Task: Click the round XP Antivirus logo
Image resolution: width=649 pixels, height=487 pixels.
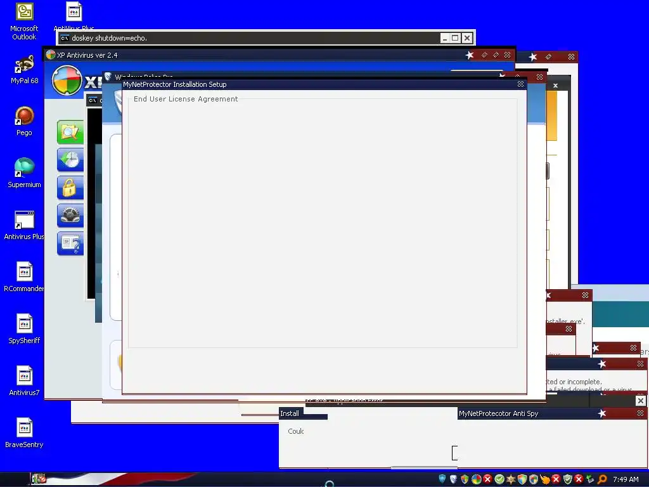Action: click(67, 81)
